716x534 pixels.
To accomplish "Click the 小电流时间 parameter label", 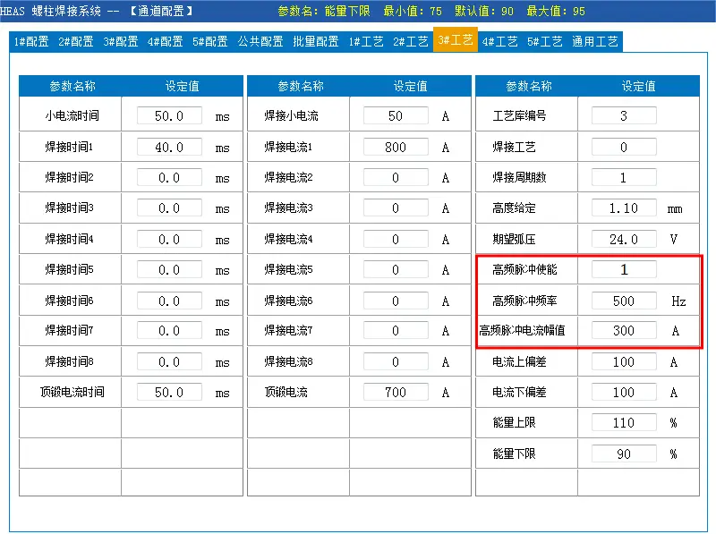I will coord(72,115).
